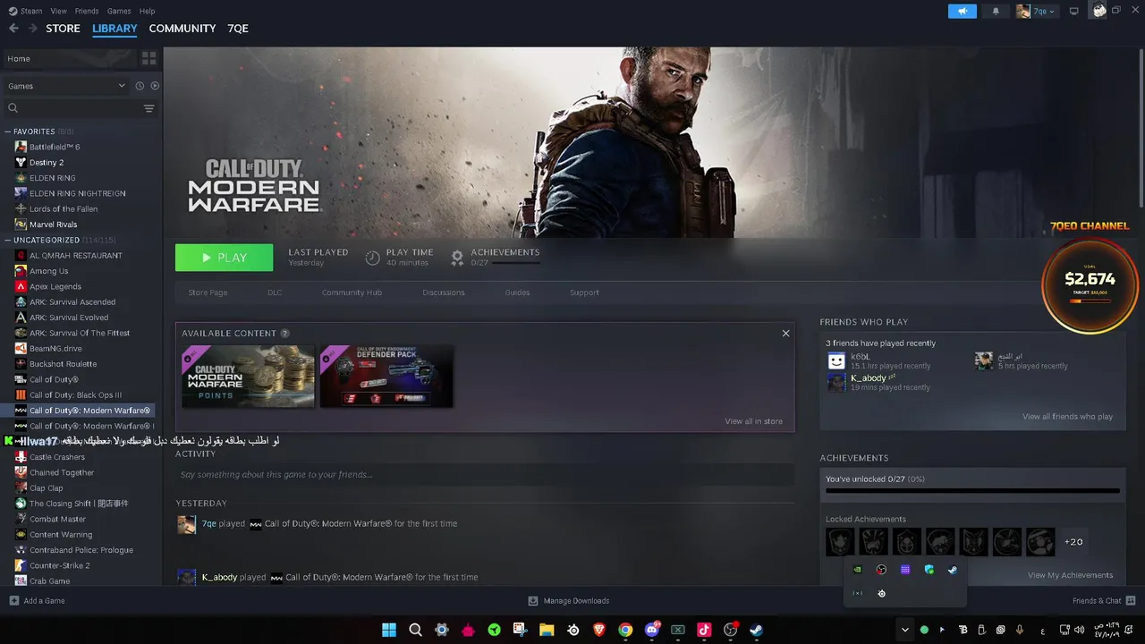The image size is (1145, 644).
Task: Open the Defender Pack DLC thumbnail
Action: [386, 377]
